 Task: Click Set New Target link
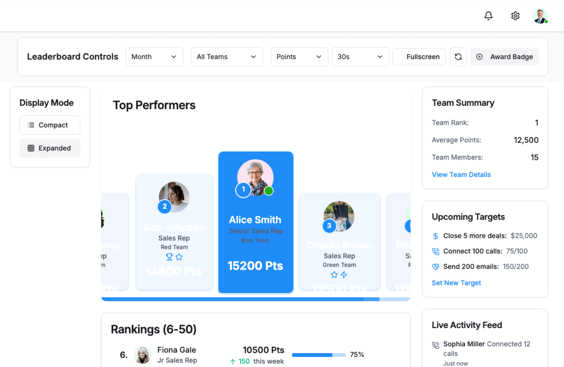pyautogui.click(x=456, y=283)
